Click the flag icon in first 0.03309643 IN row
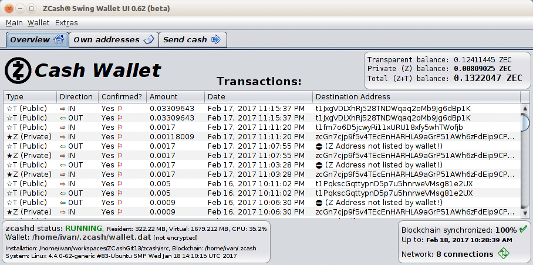533x265 pixels. click(x=119, y=109)
